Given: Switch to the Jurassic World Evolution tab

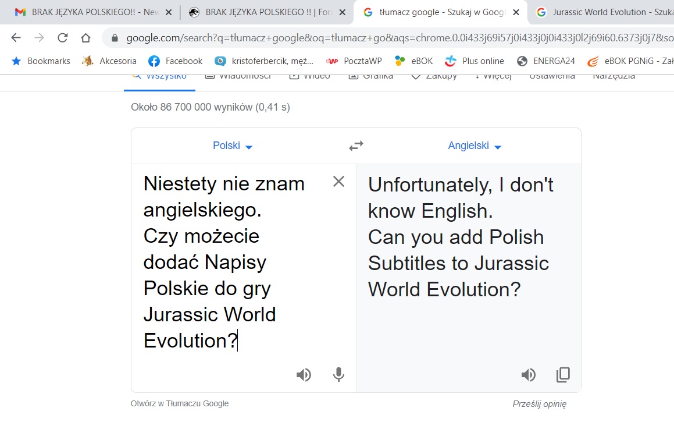Looking at the screenshot, I should point(602,12).
